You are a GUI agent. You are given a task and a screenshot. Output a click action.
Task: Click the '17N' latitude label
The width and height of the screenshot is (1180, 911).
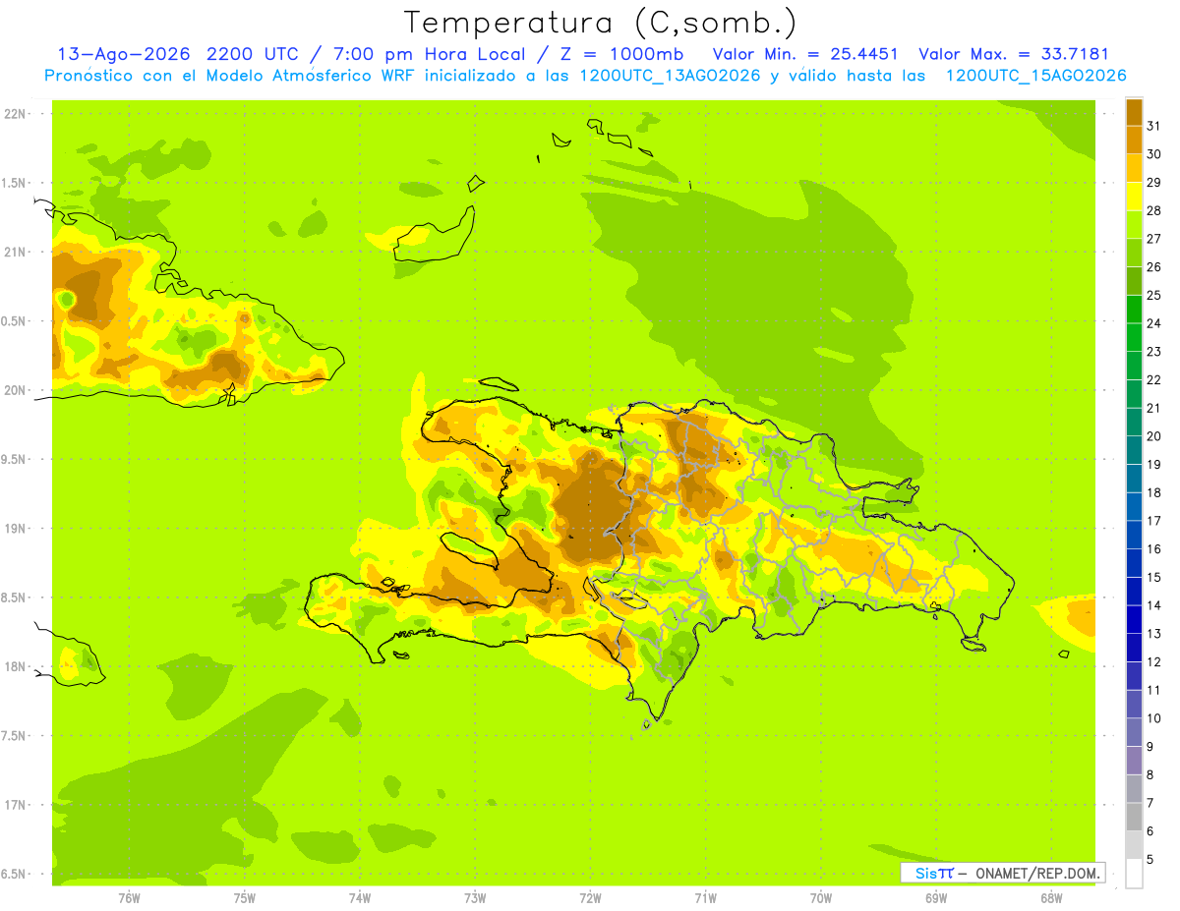(15, 805)
